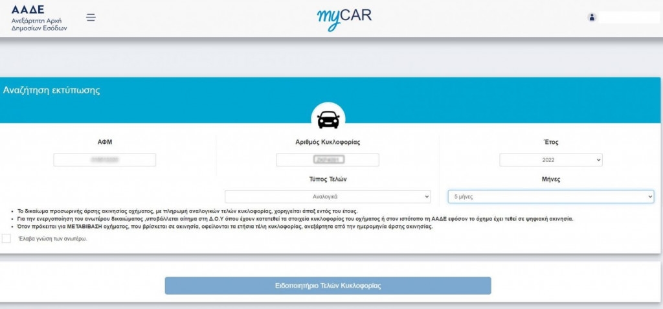
Task: Open the Τύπος Τελών dropdown set to Αναλογικά
Action: [328, 196]
